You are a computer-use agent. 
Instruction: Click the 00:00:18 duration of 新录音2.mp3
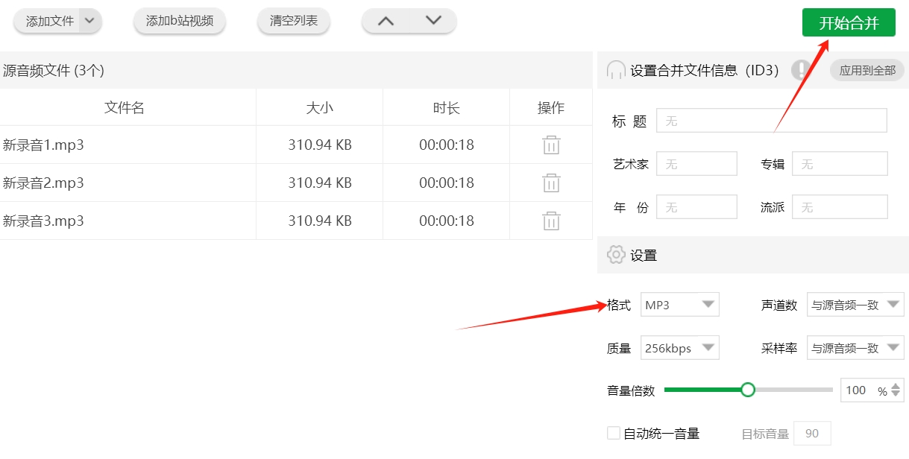point(447,183)
